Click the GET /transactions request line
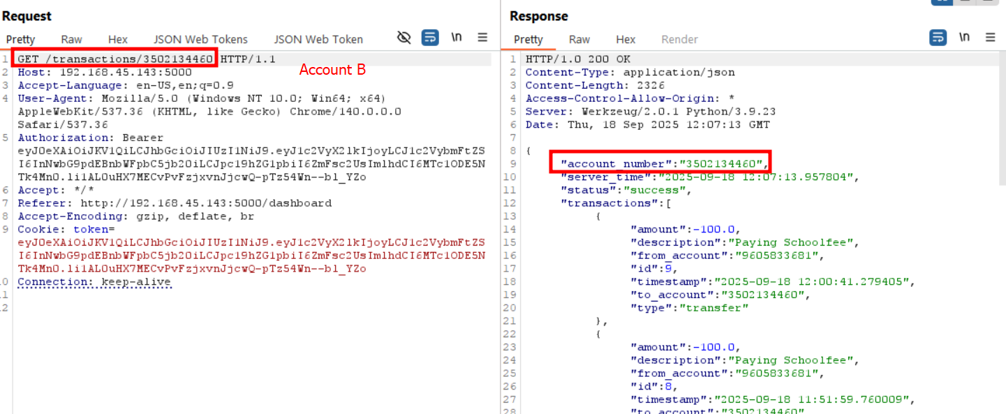1006x414 pixels. 115,59
